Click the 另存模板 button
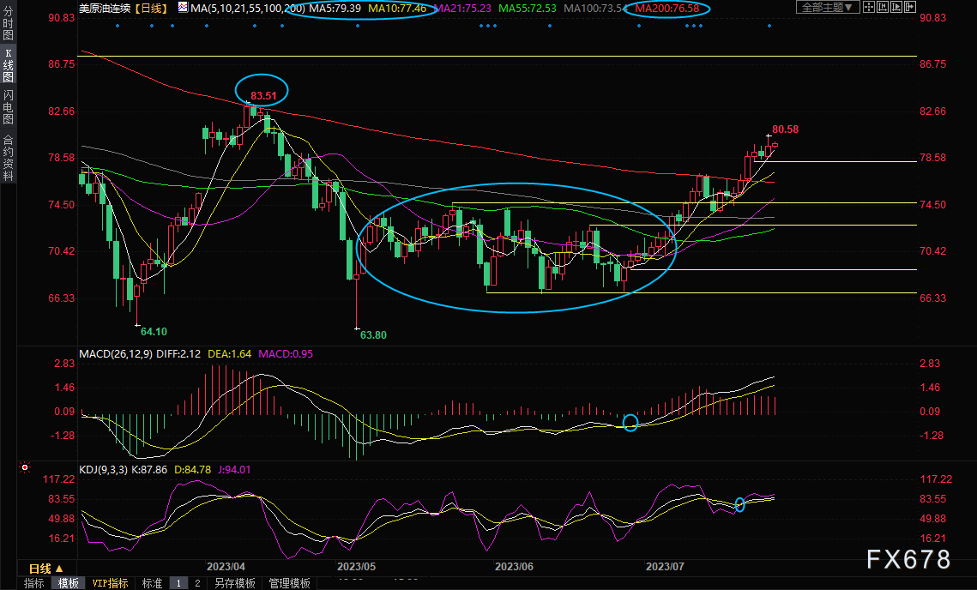Screen dimensions: 977x590 click(235, 583)
